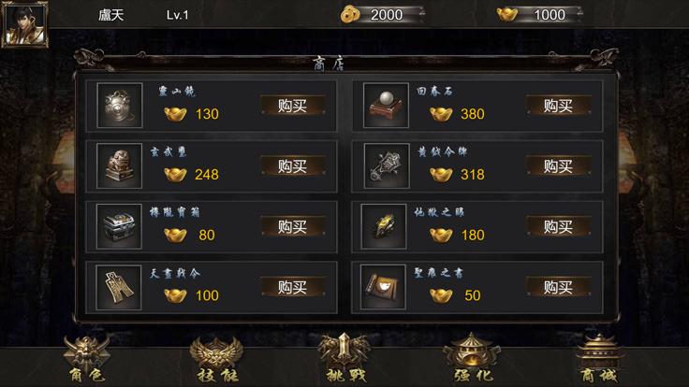
Task: Buy the 50 gold scroll item
Action: tap(559, 287)
